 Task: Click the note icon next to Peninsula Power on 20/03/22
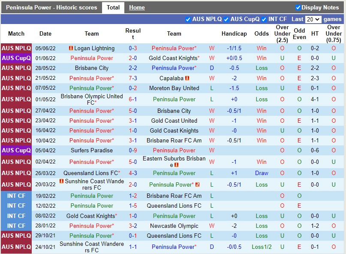(197, 184)
